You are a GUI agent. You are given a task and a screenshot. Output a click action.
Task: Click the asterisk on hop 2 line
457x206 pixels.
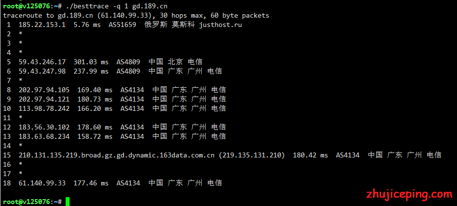pyautogui.click(x=21, y=34)
